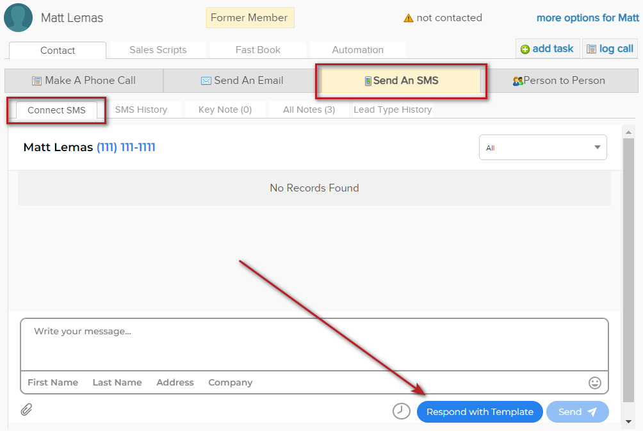Click the add task button
This screenshot has height=431, width=643.
(548, 49)
